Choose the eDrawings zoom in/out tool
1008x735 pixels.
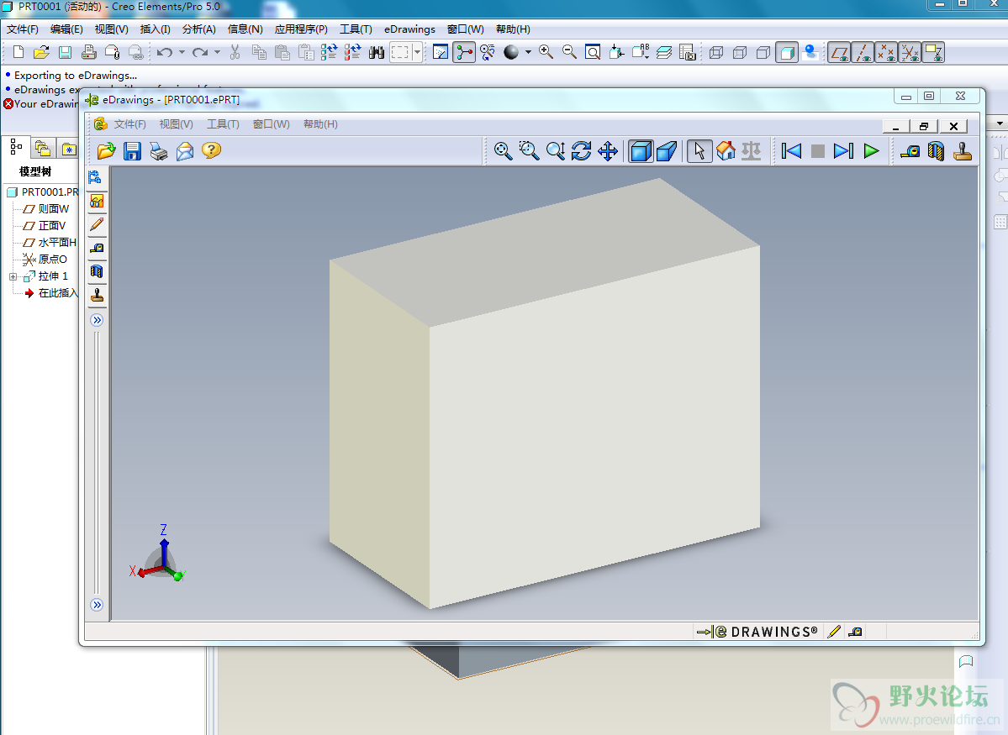click(556, 151)
